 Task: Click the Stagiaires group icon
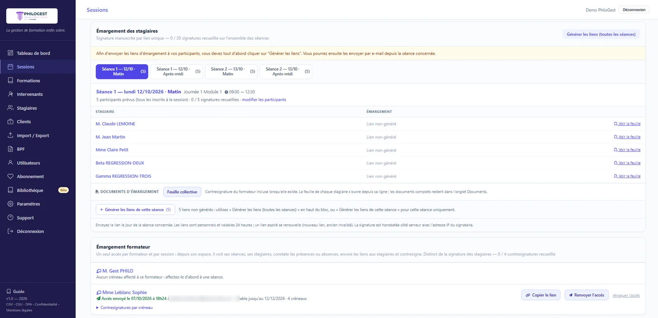click(10, 108)
